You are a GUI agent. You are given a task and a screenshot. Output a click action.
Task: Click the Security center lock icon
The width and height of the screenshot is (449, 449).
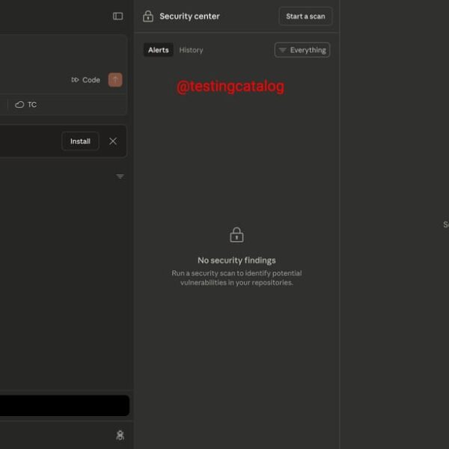tap(148, 16)
